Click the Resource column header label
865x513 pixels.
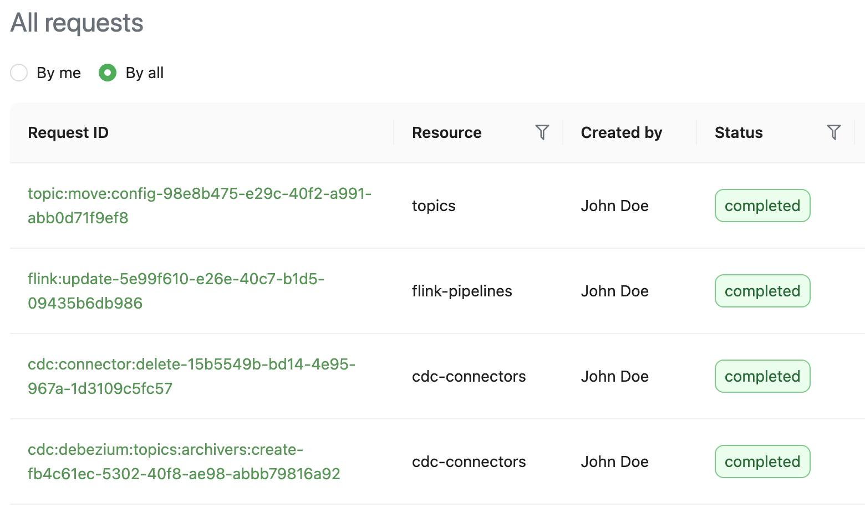pos(447,133)
